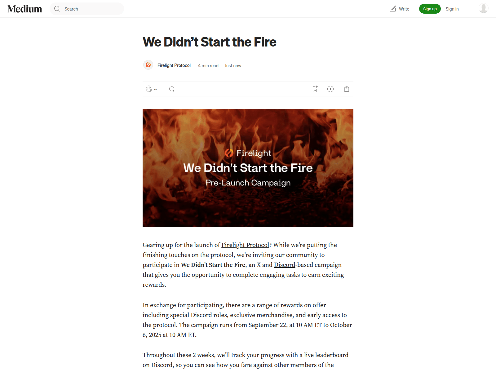Play the article audio narration
This screenshot has width=496, height=372.
[330, 89]
